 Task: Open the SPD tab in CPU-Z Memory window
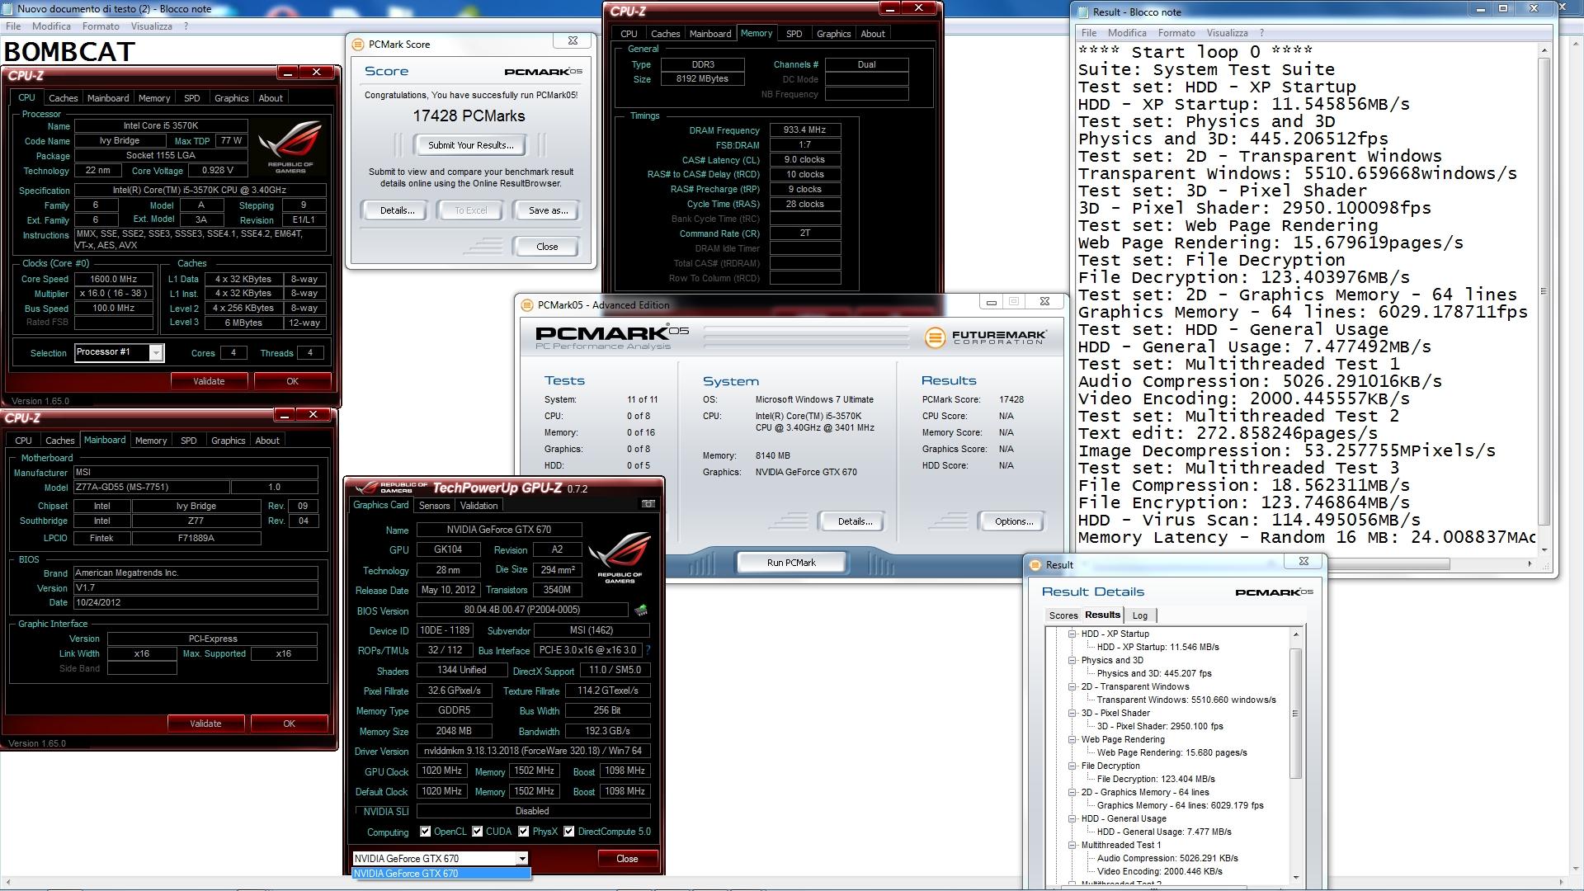pos(794,34)
